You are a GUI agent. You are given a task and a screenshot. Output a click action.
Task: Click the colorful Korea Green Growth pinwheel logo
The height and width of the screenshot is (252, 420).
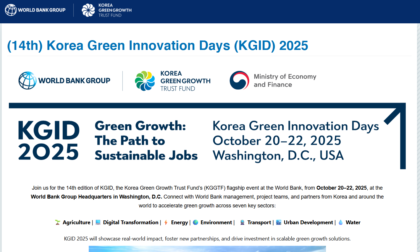145,81
